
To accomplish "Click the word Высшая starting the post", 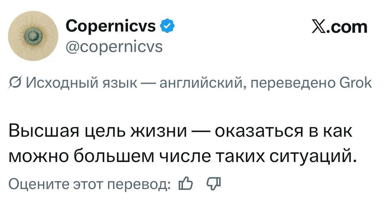I will (x=42, y=131).
